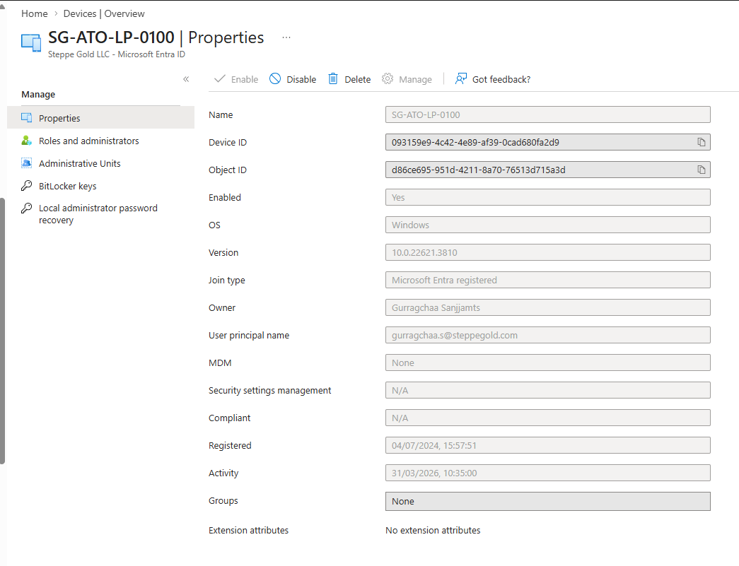Screen dimensions: 739x566
Task: Collapse the Manage sidebar panel
Action: pos(186,79)
